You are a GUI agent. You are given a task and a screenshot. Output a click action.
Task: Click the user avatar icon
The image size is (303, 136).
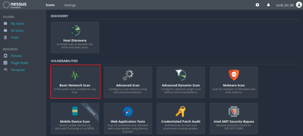pyautogui.click(x=299, y=5)
